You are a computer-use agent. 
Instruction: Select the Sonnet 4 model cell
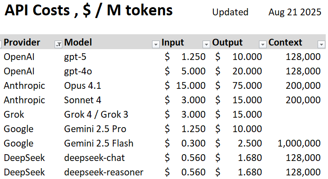click(83, 100)
